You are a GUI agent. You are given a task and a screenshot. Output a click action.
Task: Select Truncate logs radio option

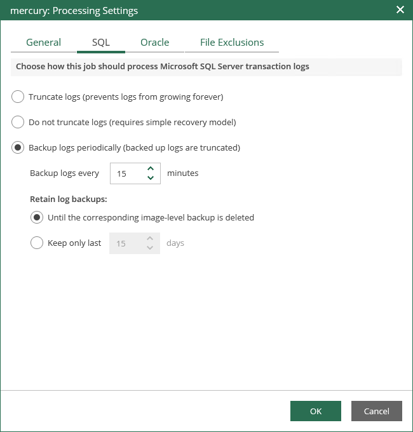tap(18, 97)
